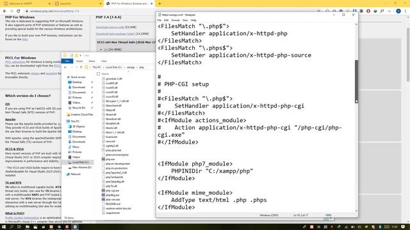Open Recycle Bin in navigation pane

[79, 108]
